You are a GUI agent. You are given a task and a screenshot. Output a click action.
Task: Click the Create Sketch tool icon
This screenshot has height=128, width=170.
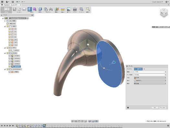tap(15, 9)
